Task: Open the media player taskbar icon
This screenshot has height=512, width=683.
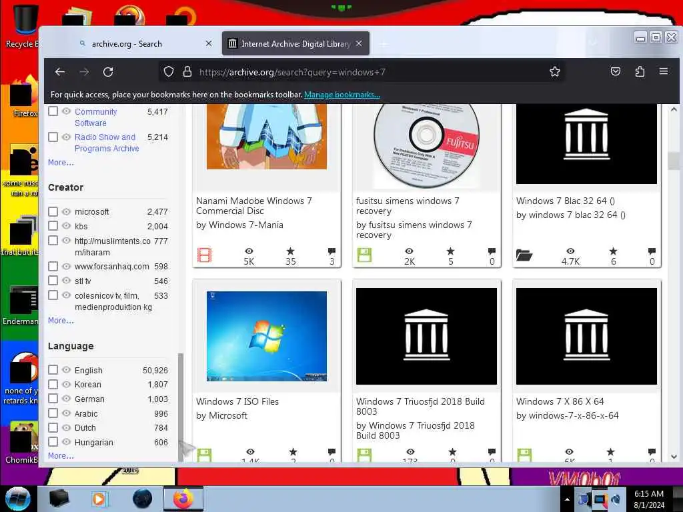Action: point(99,499)
